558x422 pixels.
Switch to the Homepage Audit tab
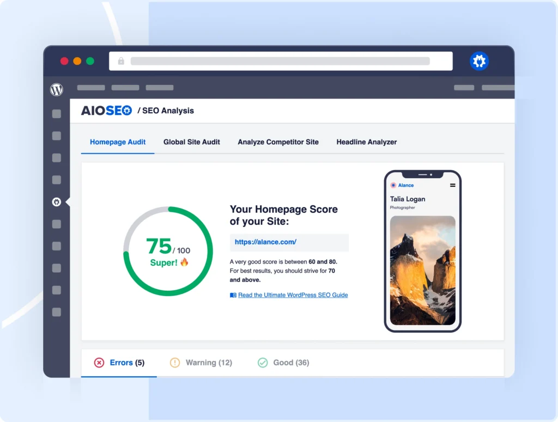(118, 142)
